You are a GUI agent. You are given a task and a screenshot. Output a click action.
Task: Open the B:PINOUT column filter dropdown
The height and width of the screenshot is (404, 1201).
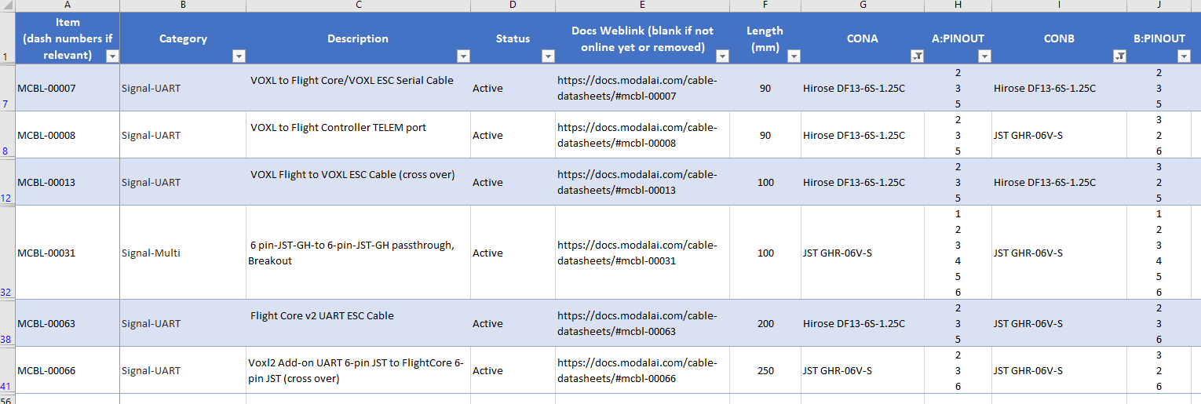[x=1184, y=56]
